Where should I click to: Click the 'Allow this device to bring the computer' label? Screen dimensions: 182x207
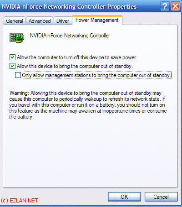pos(75,66)
